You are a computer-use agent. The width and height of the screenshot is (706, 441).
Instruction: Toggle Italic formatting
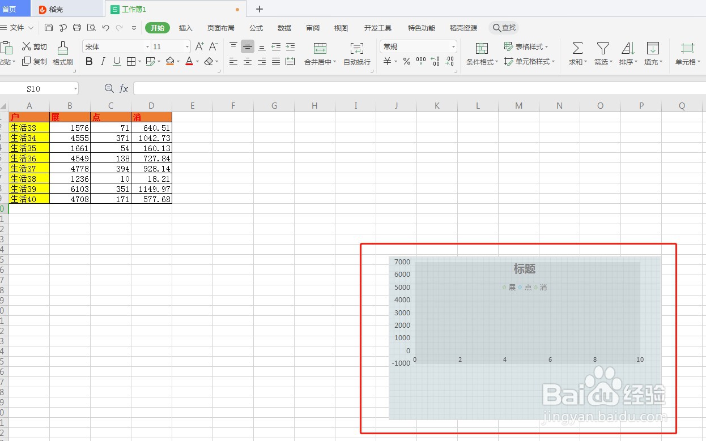pyautogui.click(x=103, y=61)
